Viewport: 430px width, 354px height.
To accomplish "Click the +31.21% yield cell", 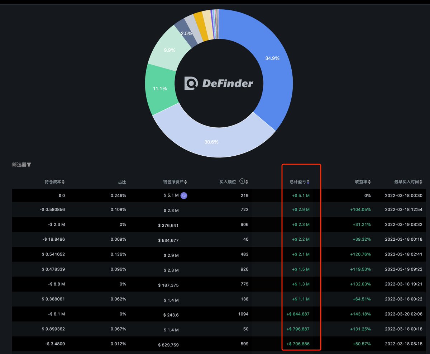I will pos(362,225).
